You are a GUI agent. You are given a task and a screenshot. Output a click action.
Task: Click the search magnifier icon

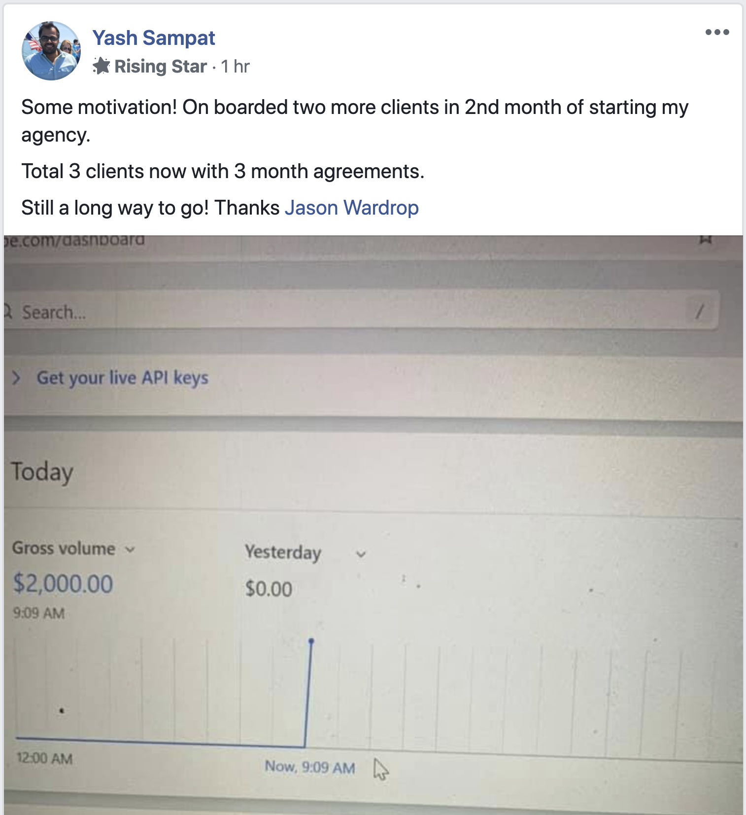(8, 311)
